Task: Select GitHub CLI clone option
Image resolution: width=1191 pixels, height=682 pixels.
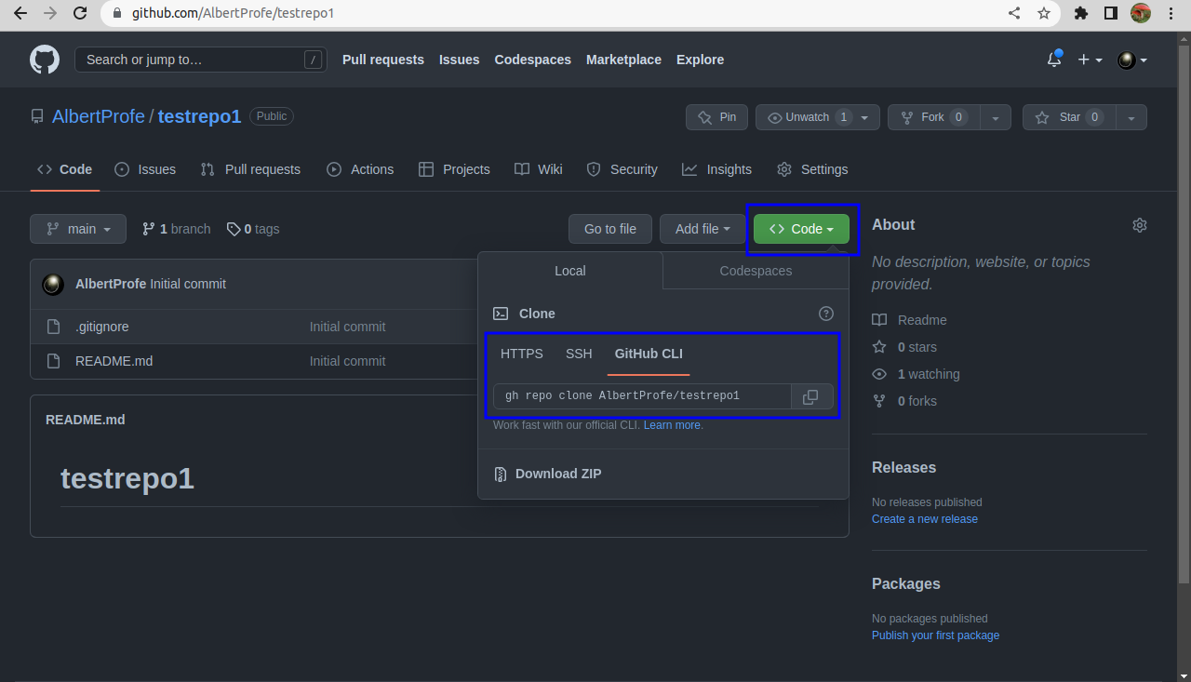Action: 649,354
